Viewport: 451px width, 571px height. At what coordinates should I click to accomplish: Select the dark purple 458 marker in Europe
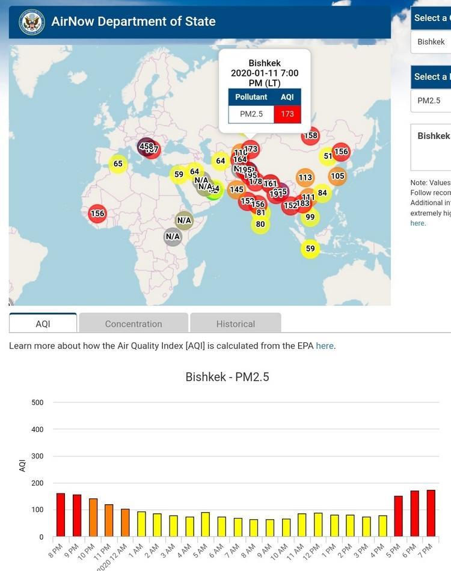(145, 146)
